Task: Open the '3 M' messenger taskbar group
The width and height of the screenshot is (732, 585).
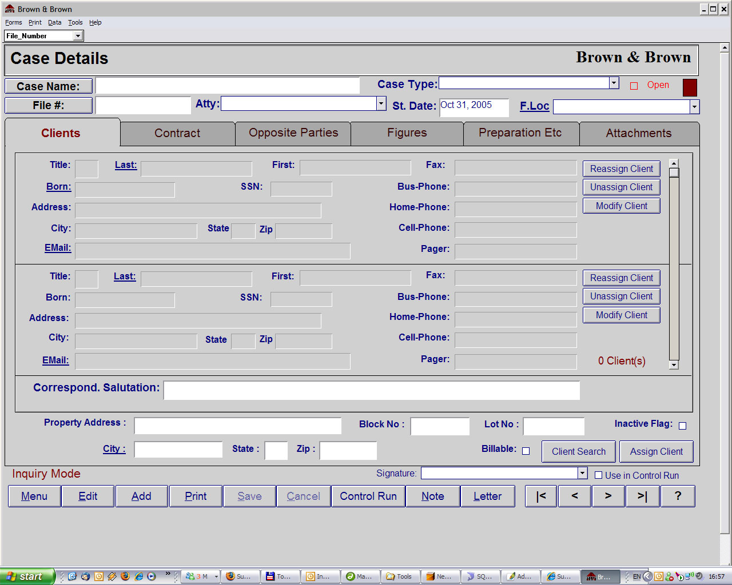Action: coord(201,576)
